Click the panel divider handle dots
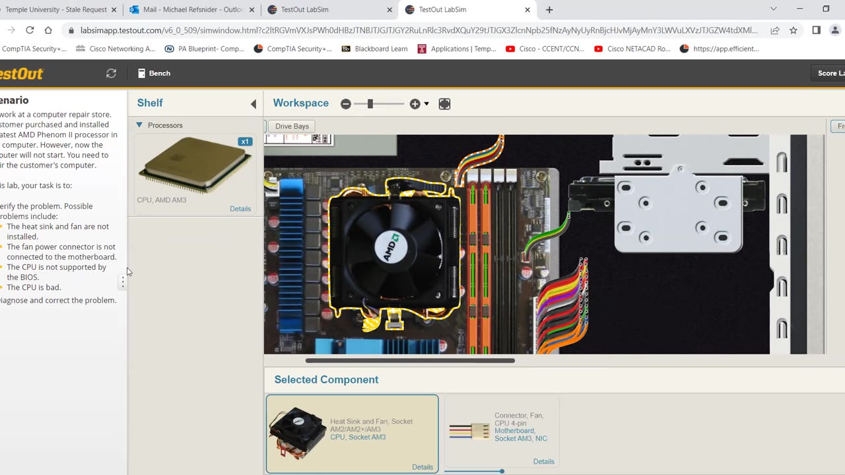The height and width of the screenshot is (475, 845). [123, 282]
